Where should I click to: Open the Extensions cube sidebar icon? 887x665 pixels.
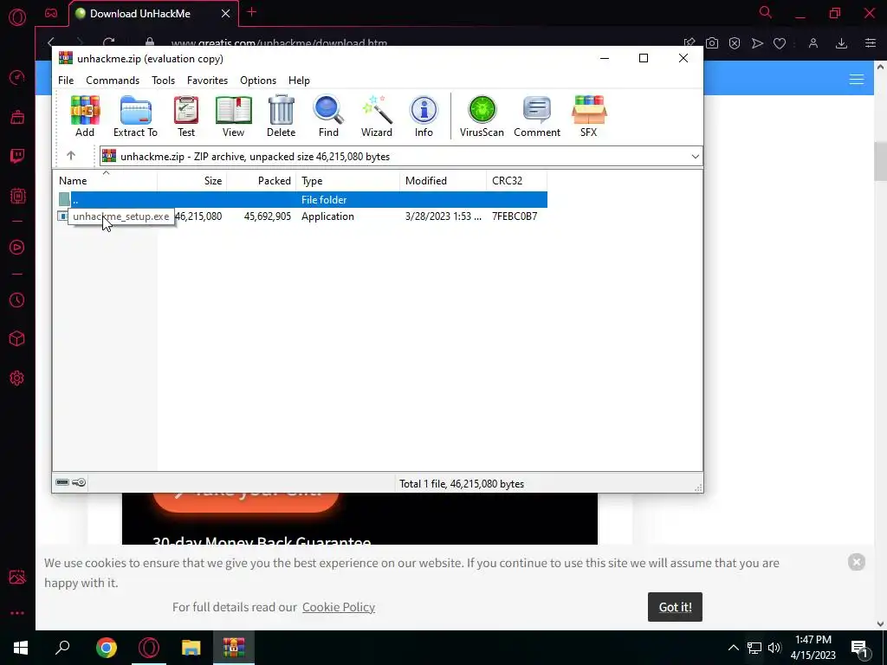click(x=17, y=339)
